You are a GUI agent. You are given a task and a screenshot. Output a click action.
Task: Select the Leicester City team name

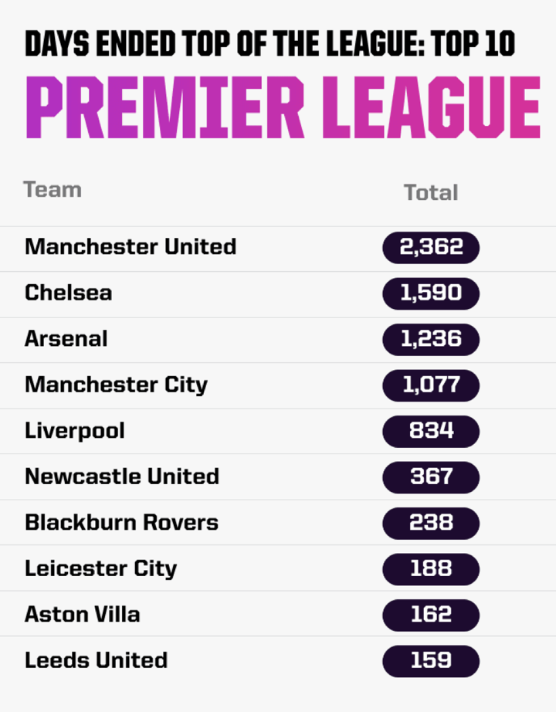pos(100,569)
